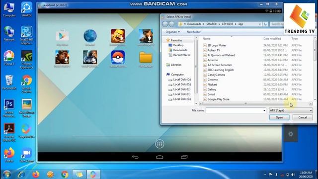
Task: Open Internet Explorer from taskbar
Action: coord(21,175)
